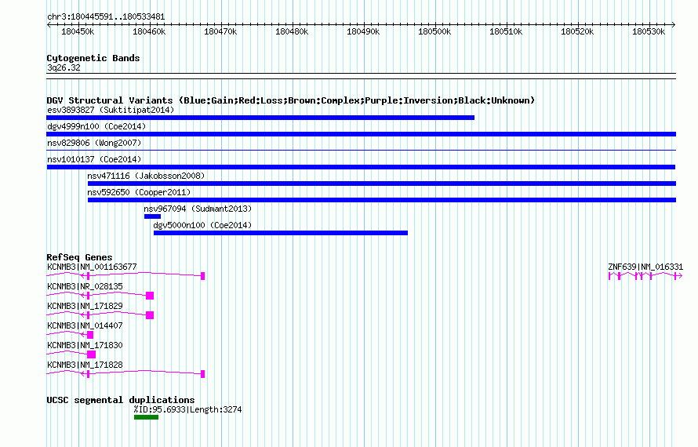Click the 180530k ruler tick label
698x447 pixels.
tap(649, 31)
